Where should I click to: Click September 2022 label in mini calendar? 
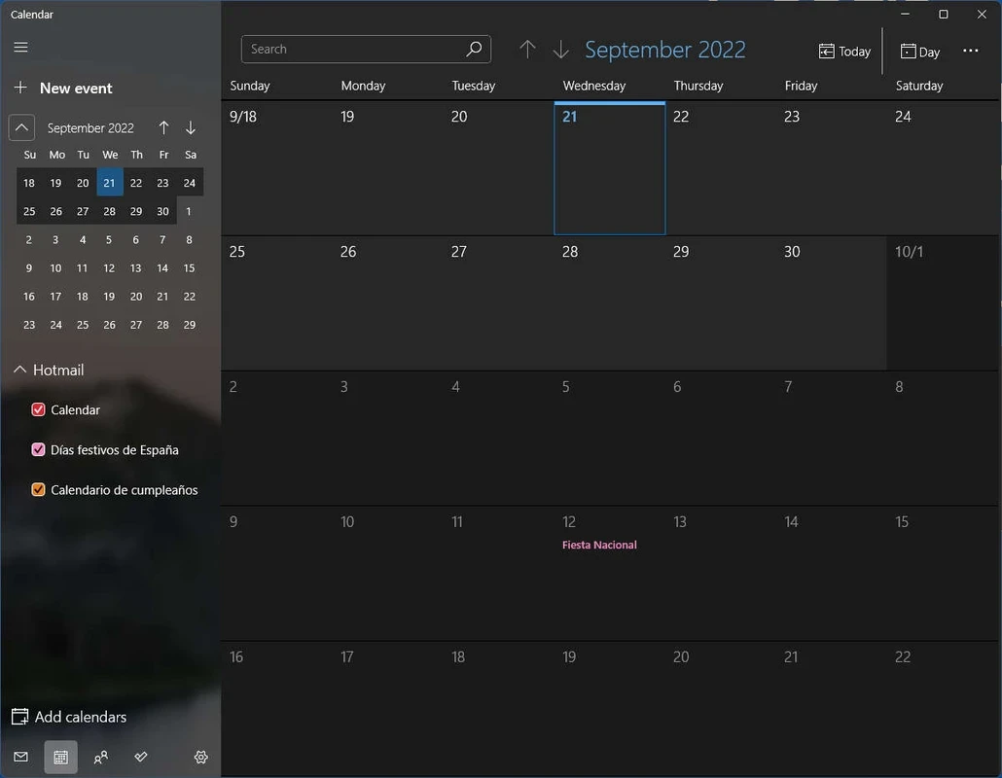point(90,127)
